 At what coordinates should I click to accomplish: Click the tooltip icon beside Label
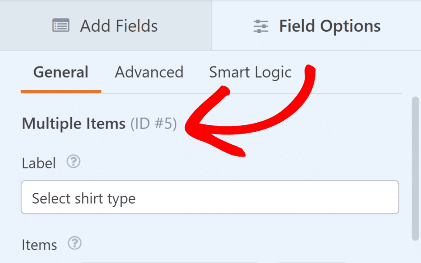(73, 162)
